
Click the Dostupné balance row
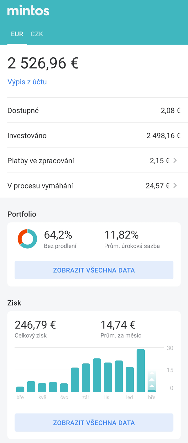tap(94, 110)
